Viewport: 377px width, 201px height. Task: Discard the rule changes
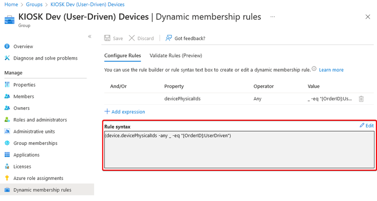(141, 38)
